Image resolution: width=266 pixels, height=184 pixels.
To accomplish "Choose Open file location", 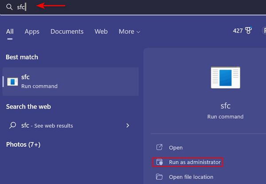I will click(191, 177).
